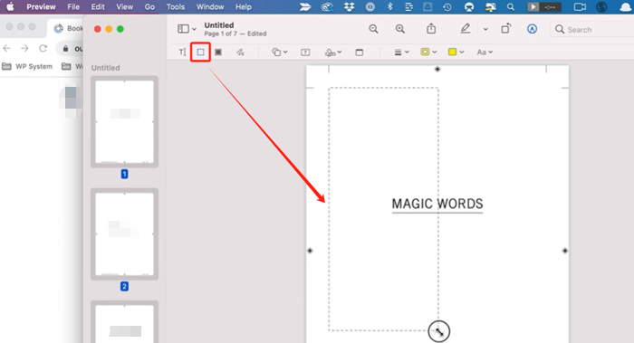Choose the Sketch drawing tool

240,52
